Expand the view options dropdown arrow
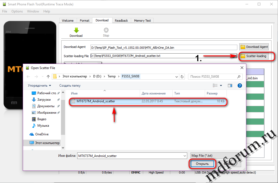The image size is (278, 183). [221, 86]
